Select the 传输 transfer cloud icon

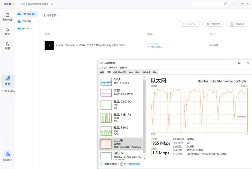tap(7, 80)
